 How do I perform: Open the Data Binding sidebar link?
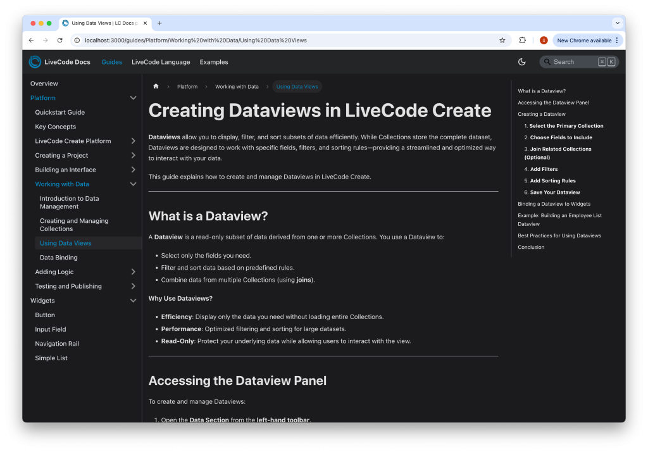coord(59,258)
